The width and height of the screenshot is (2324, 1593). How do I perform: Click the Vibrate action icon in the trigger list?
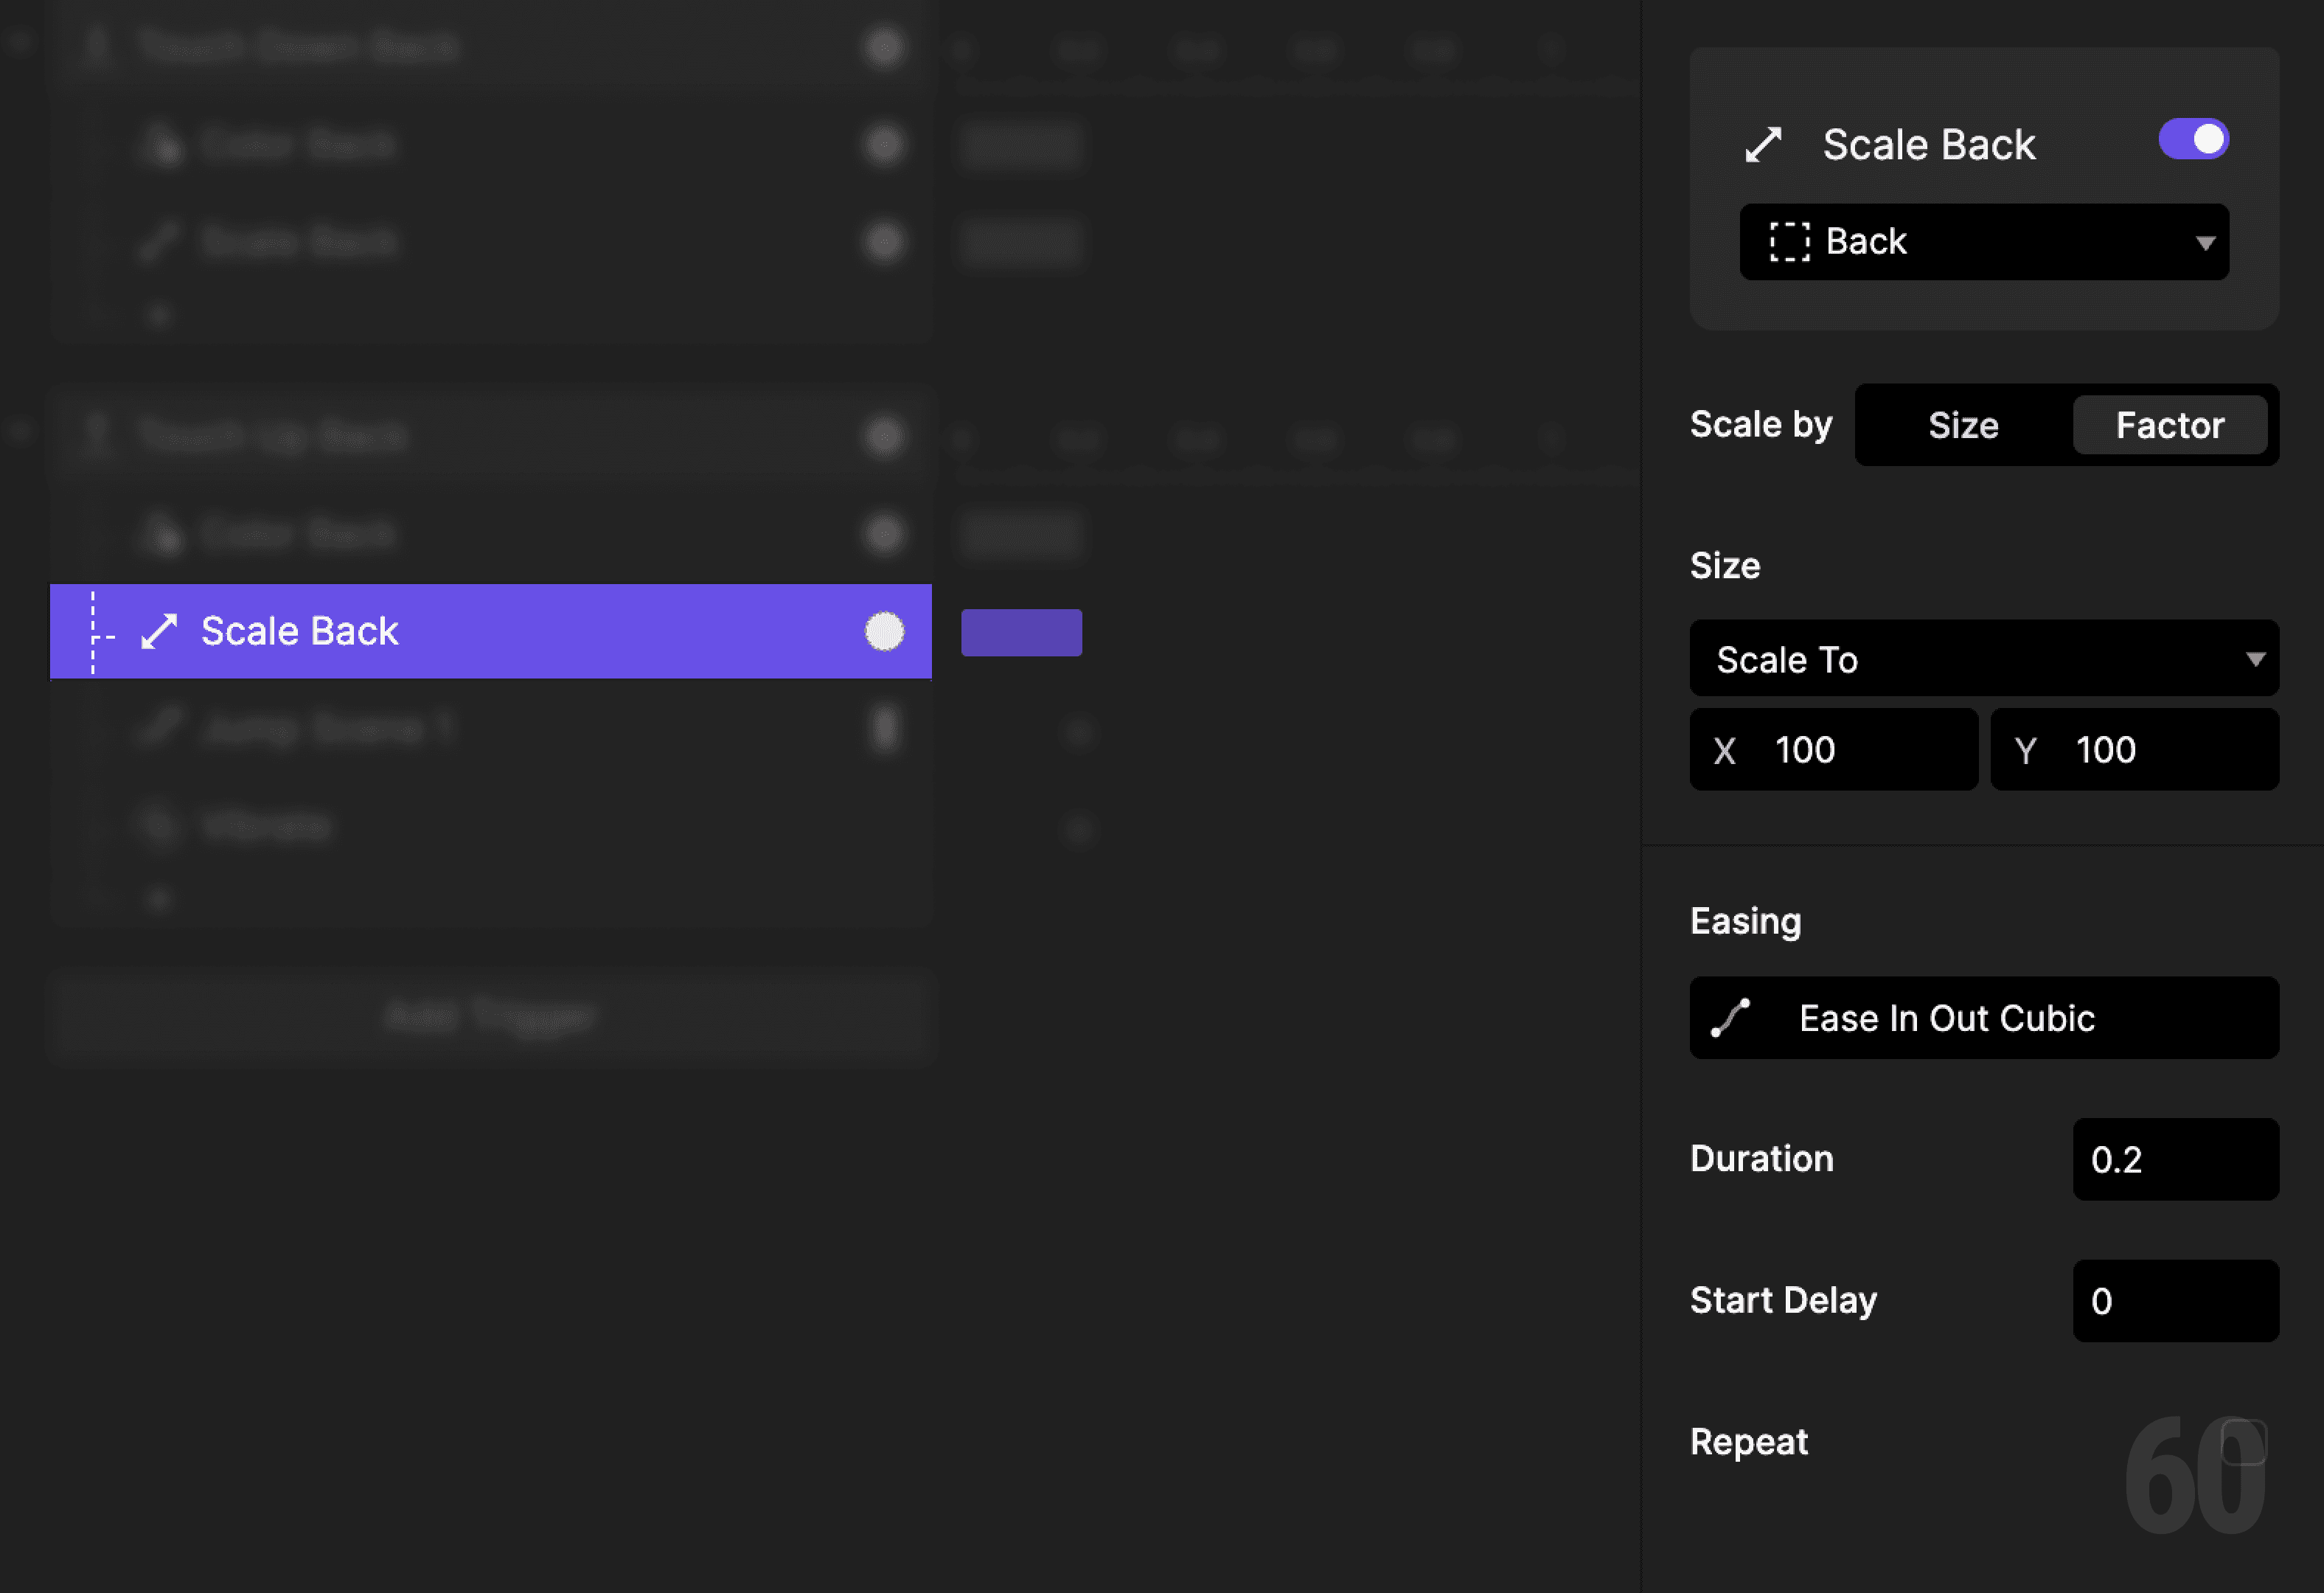(160, 825)
